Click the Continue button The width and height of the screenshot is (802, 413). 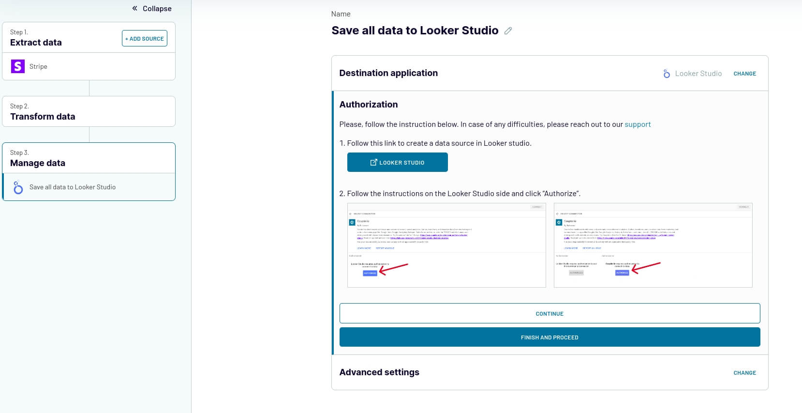[550, 313]
